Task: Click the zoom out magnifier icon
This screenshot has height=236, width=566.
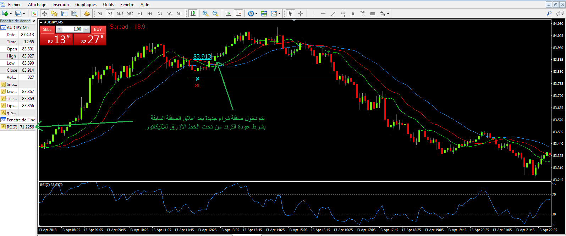Action: click(215, 13)
